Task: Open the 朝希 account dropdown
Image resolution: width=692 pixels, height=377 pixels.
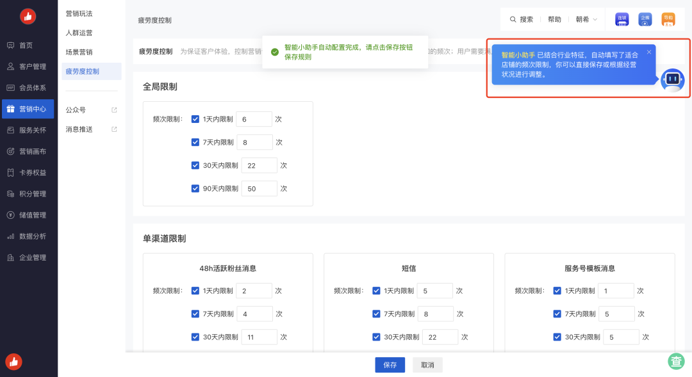Action: [x=586, y=19]
